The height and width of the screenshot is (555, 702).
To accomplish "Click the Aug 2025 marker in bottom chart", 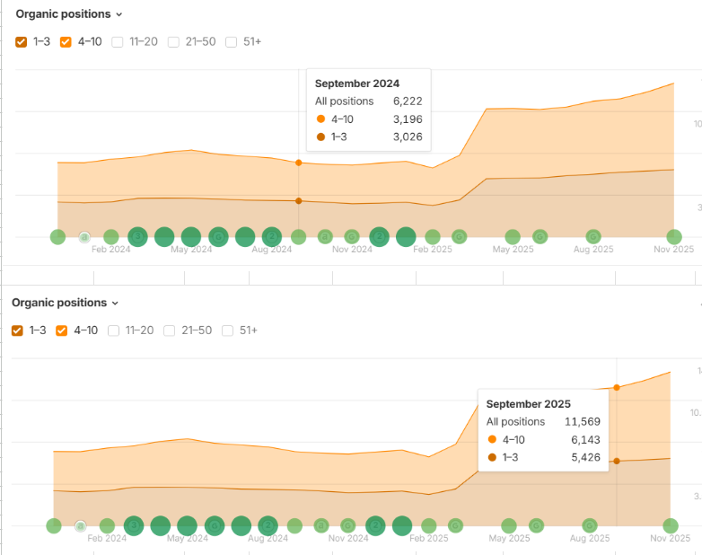I will point(590,525).
